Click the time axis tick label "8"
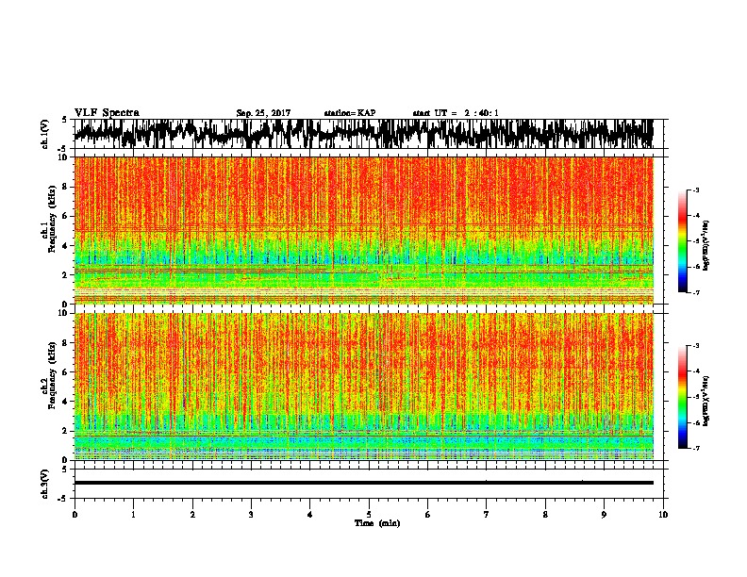747x577 pixels. pyautogui.click(x=545, y=515)
